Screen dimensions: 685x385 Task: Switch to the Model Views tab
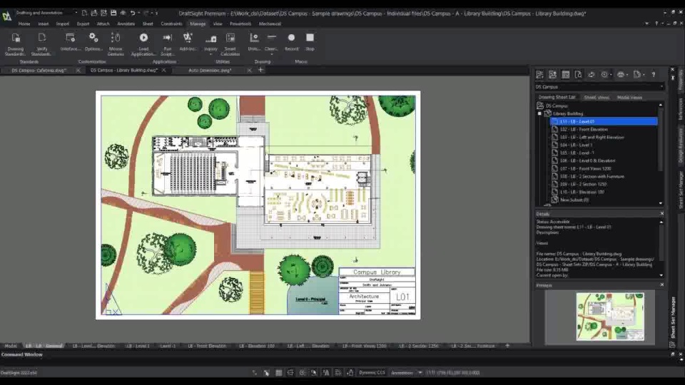tap(629, 98)
